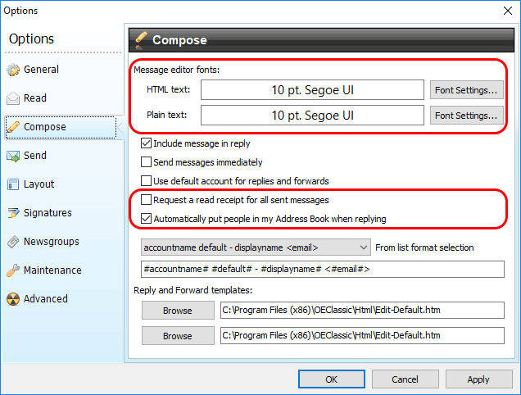Enable Request a read receipt checkbox

[146, 200]
